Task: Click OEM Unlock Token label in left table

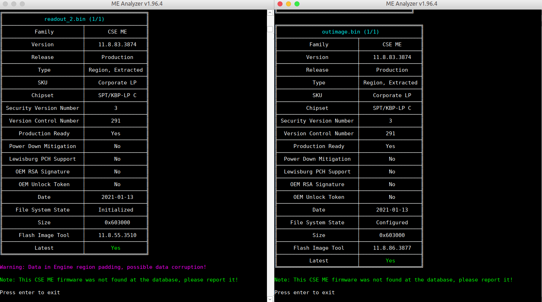Action: coord(44,184)
